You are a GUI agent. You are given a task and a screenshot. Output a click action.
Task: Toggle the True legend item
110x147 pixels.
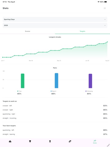pyautogui.click(x=19, y=91)
